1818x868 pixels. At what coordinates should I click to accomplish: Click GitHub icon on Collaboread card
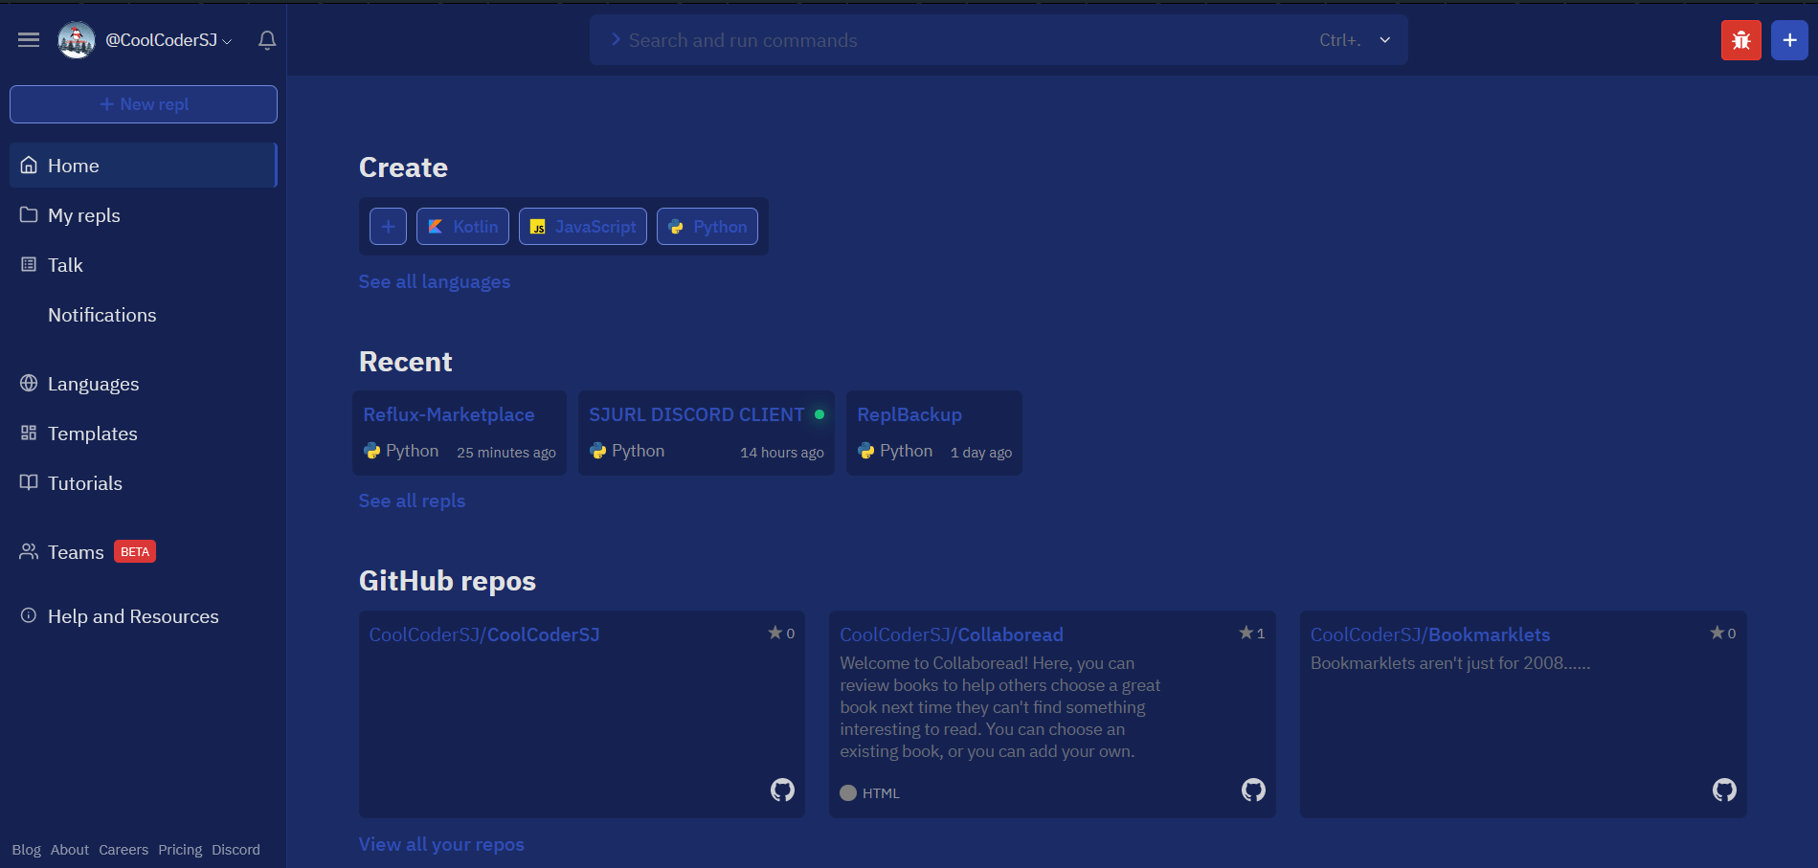coord(1253,790)
